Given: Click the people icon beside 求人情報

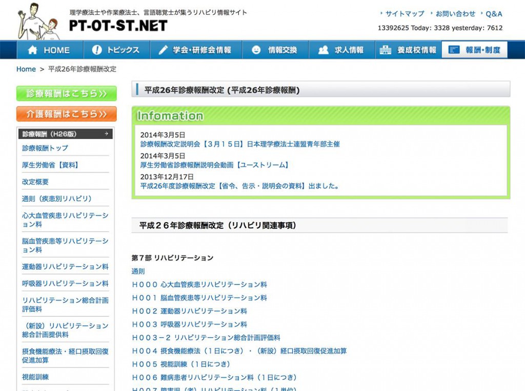Looking at the screenshot, I should (323, 50).
